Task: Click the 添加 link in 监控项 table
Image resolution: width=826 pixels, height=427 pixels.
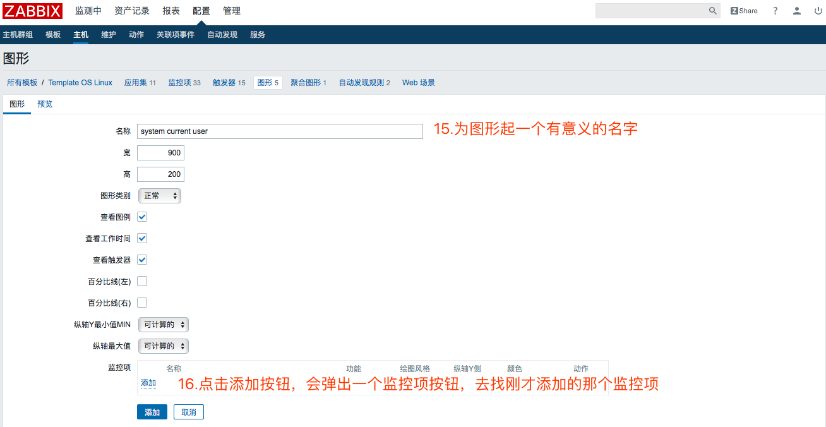Action: pyautogui.click(x=148, y=383)
